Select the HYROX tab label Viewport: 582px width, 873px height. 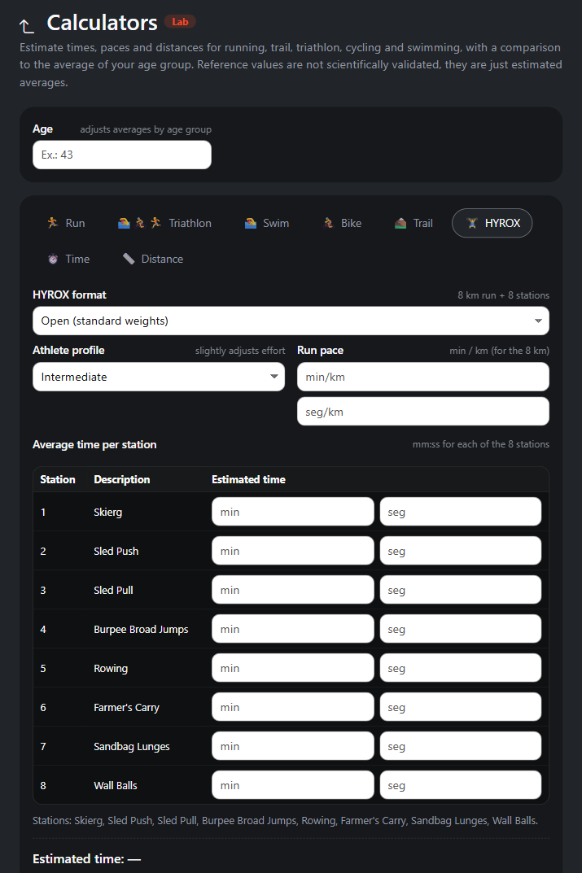click(x=502, y=223)
